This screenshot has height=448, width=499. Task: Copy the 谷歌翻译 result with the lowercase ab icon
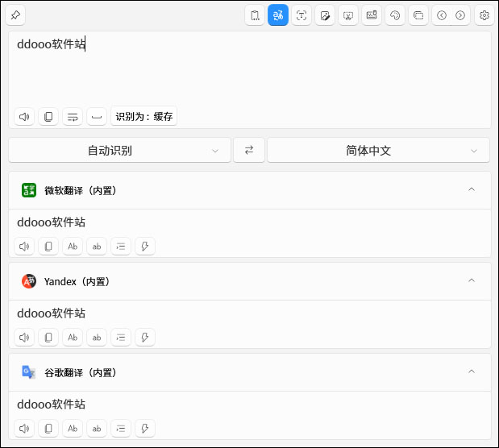coord(97,429)
